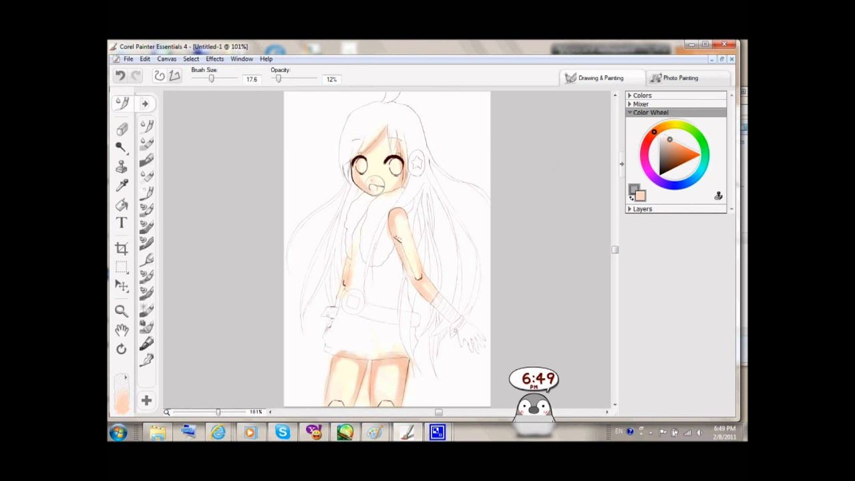Select the Eraser tool

[122, 130]
